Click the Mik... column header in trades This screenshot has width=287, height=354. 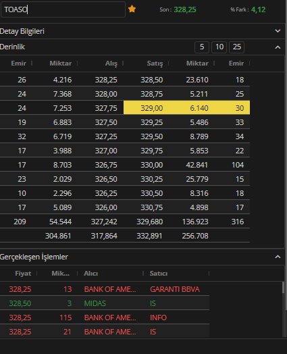coord(61,274)
